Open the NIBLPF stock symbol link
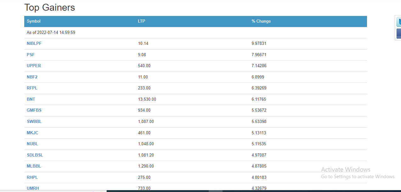 34,44
